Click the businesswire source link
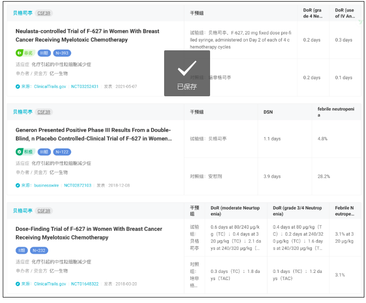This screenshot has height=303, width=366. tap(47, 185)
